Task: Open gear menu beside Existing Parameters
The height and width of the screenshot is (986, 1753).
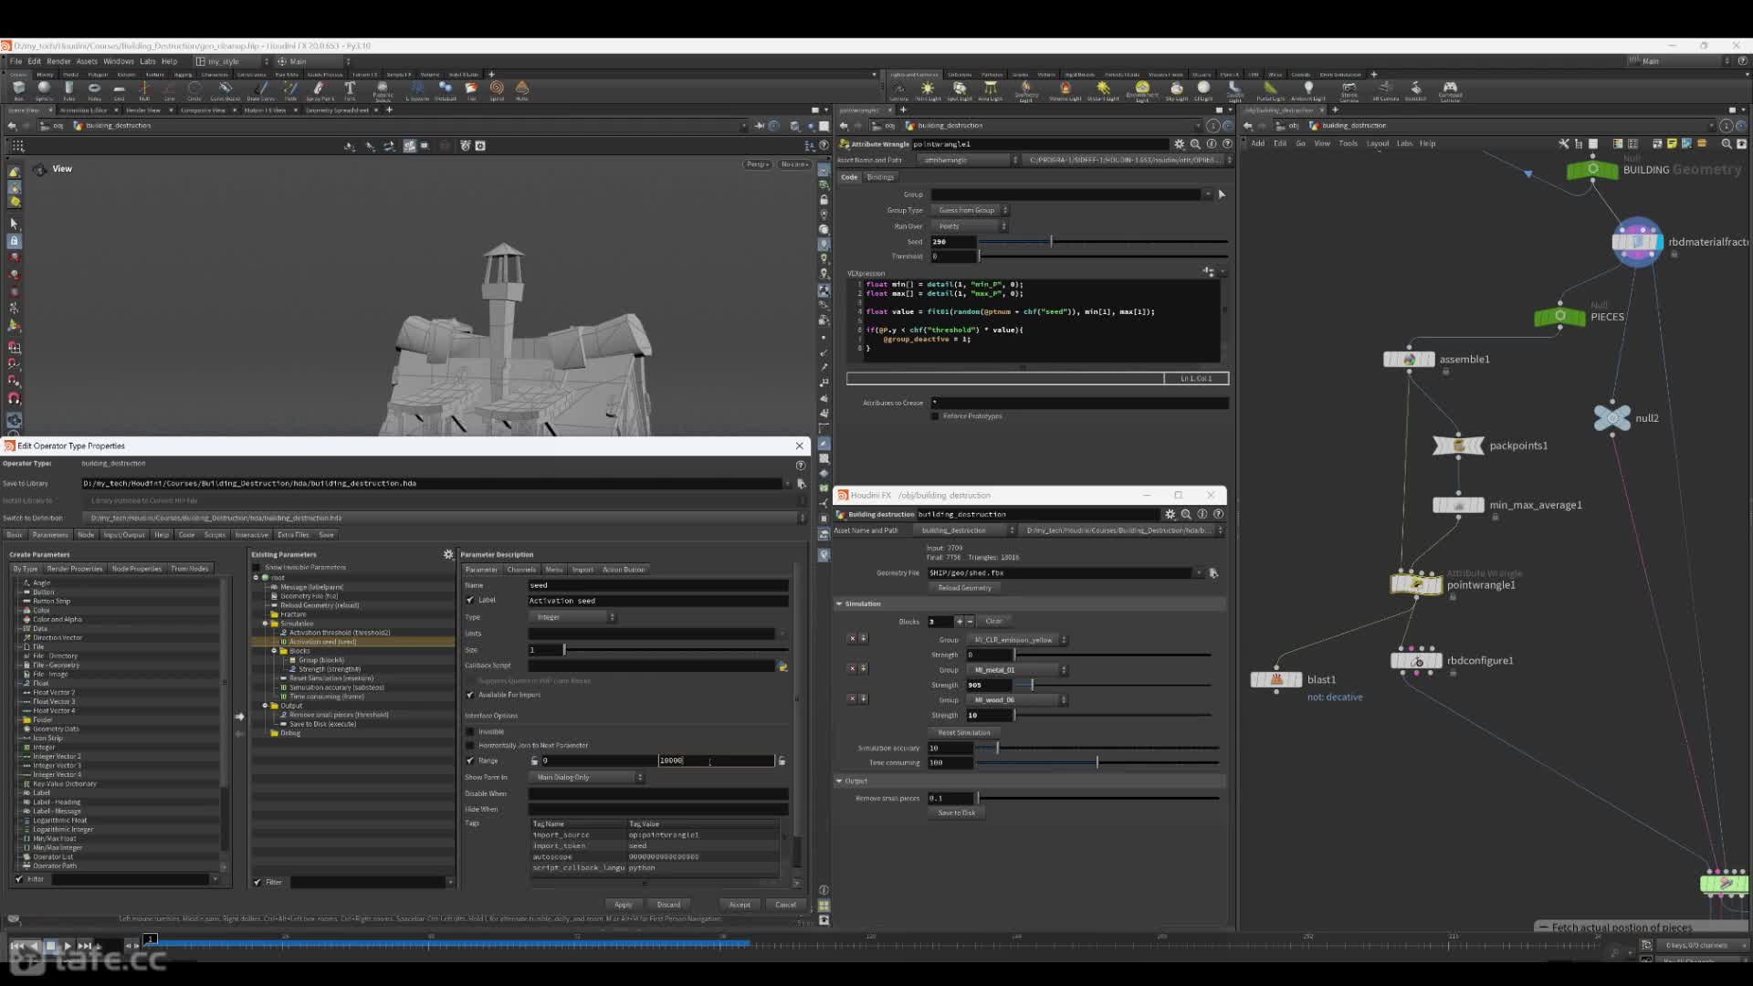Action: click(448, 554)
